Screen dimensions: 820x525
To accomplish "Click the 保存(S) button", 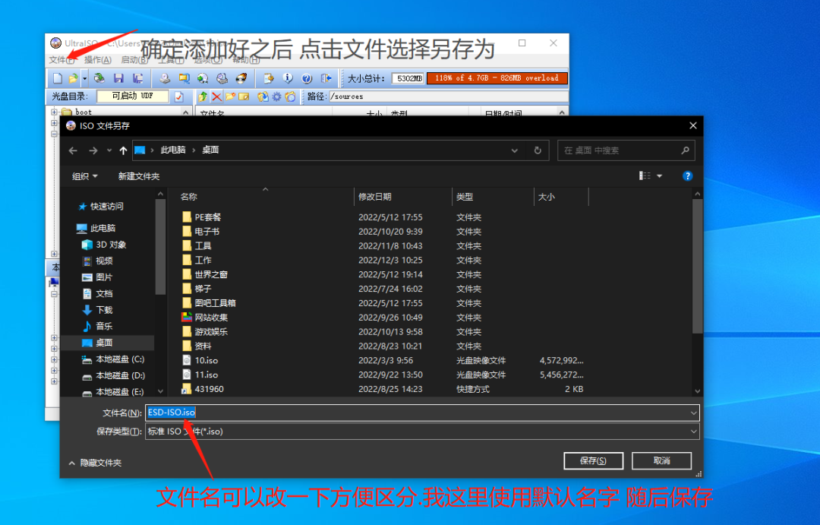I will tap(594, 460).
